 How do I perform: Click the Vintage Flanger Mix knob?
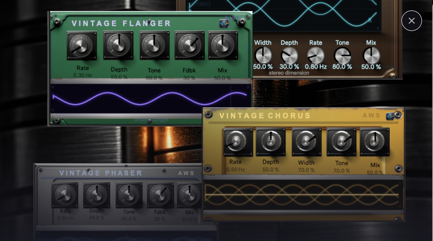click(223, 45)
